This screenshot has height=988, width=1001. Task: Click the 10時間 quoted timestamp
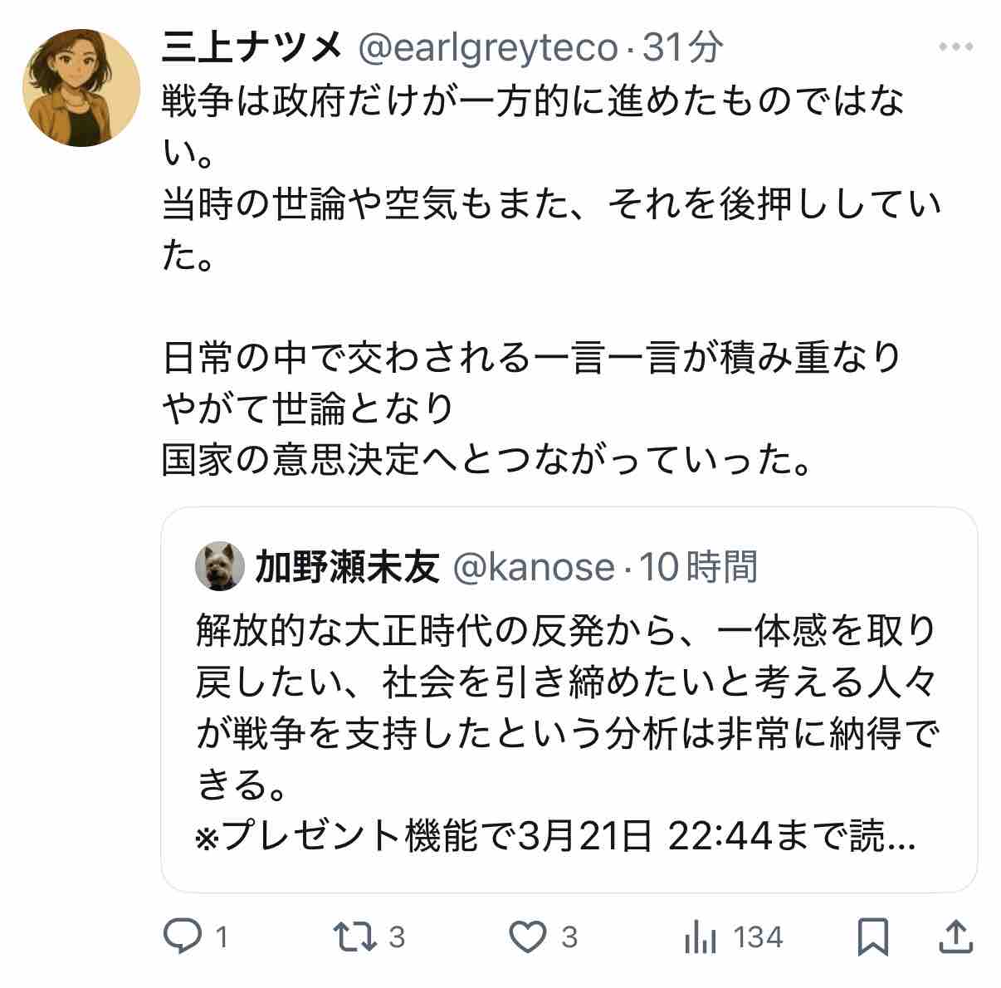(698, 567)
